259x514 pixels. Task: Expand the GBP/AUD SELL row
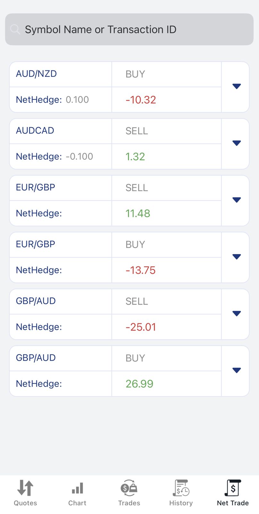[237, 314]
